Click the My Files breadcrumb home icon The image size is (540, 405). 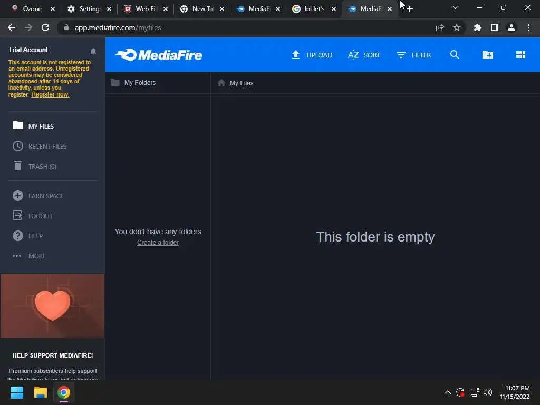tap(221, 83)
